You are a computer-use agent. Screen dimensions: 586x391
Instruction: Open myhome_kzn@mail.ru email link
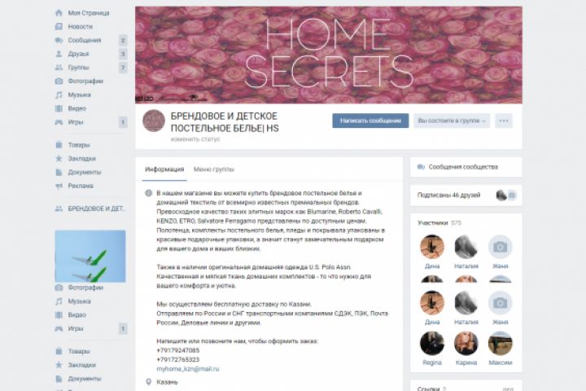188,369
